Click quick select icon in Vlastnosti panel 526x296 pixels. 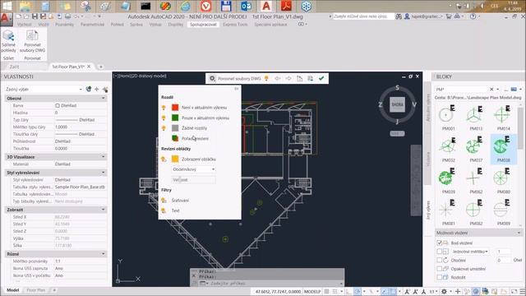click(x=105, y=90)
